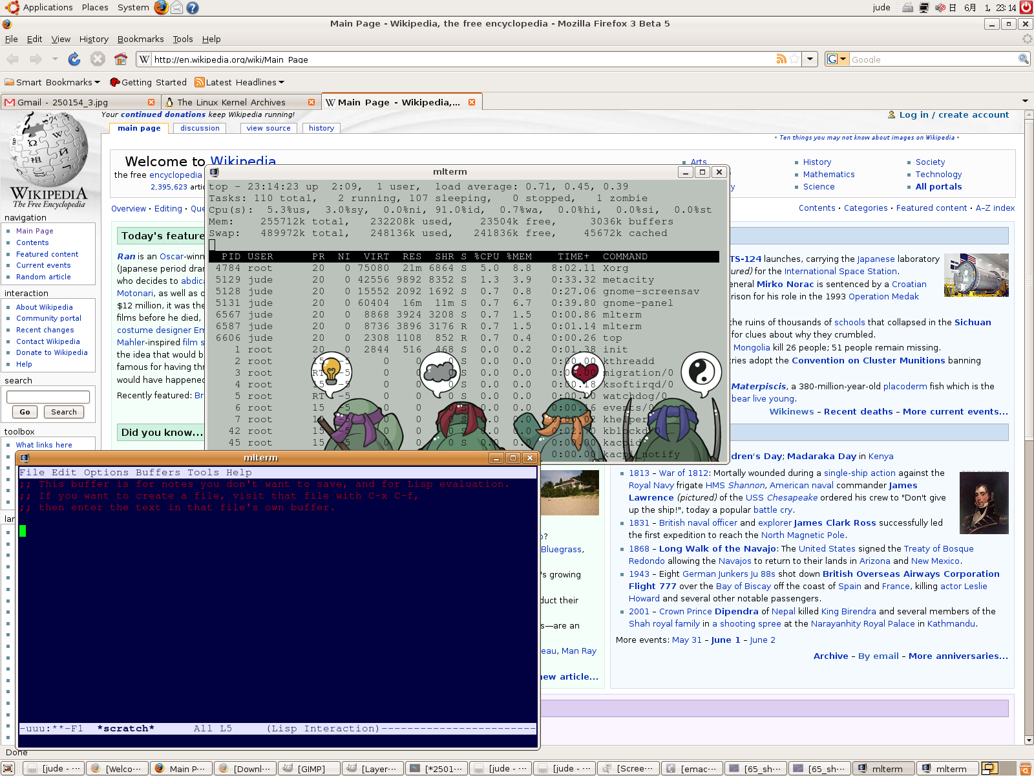The image size is (1034, 776).
Task: Click in the Google search box
Action: (933, 59)
